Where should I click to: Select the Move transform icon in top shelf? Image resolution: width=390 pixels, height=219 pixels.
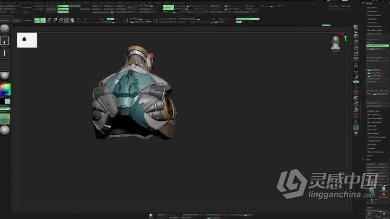pos(49,20)
